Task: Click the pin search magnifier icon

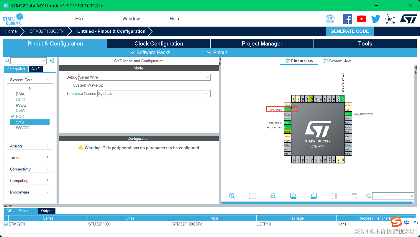Action: coord(369,196)
